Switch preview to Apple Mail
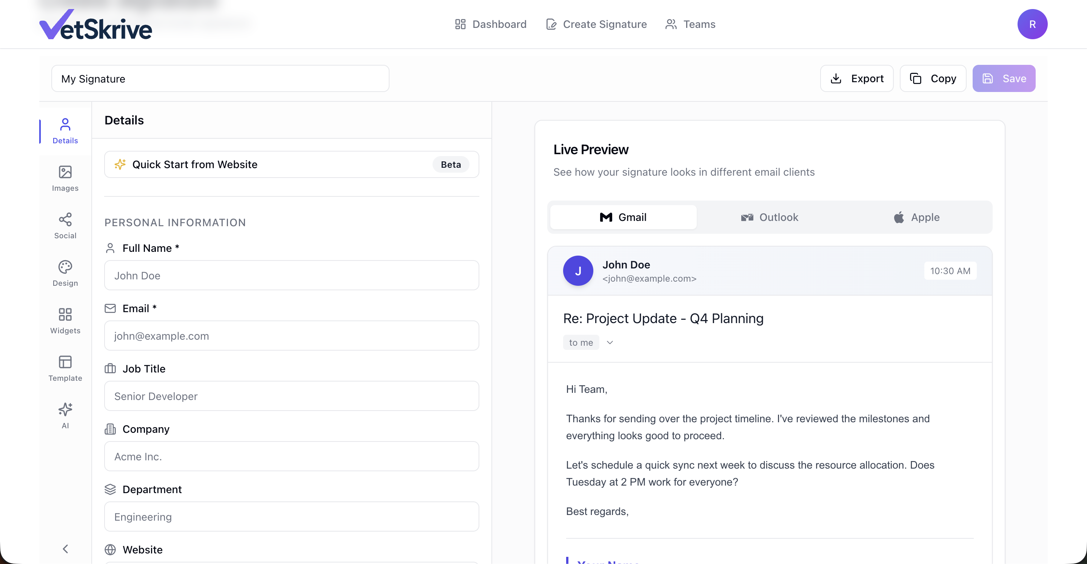 916,217
